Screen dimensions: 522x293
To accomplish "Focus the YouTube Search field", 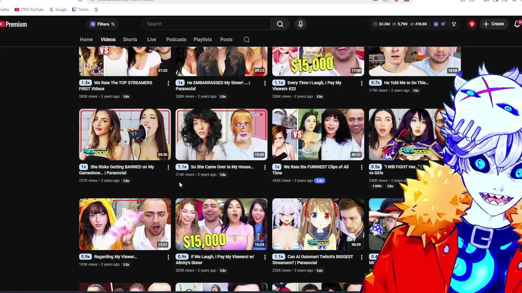I will (206, 24).
